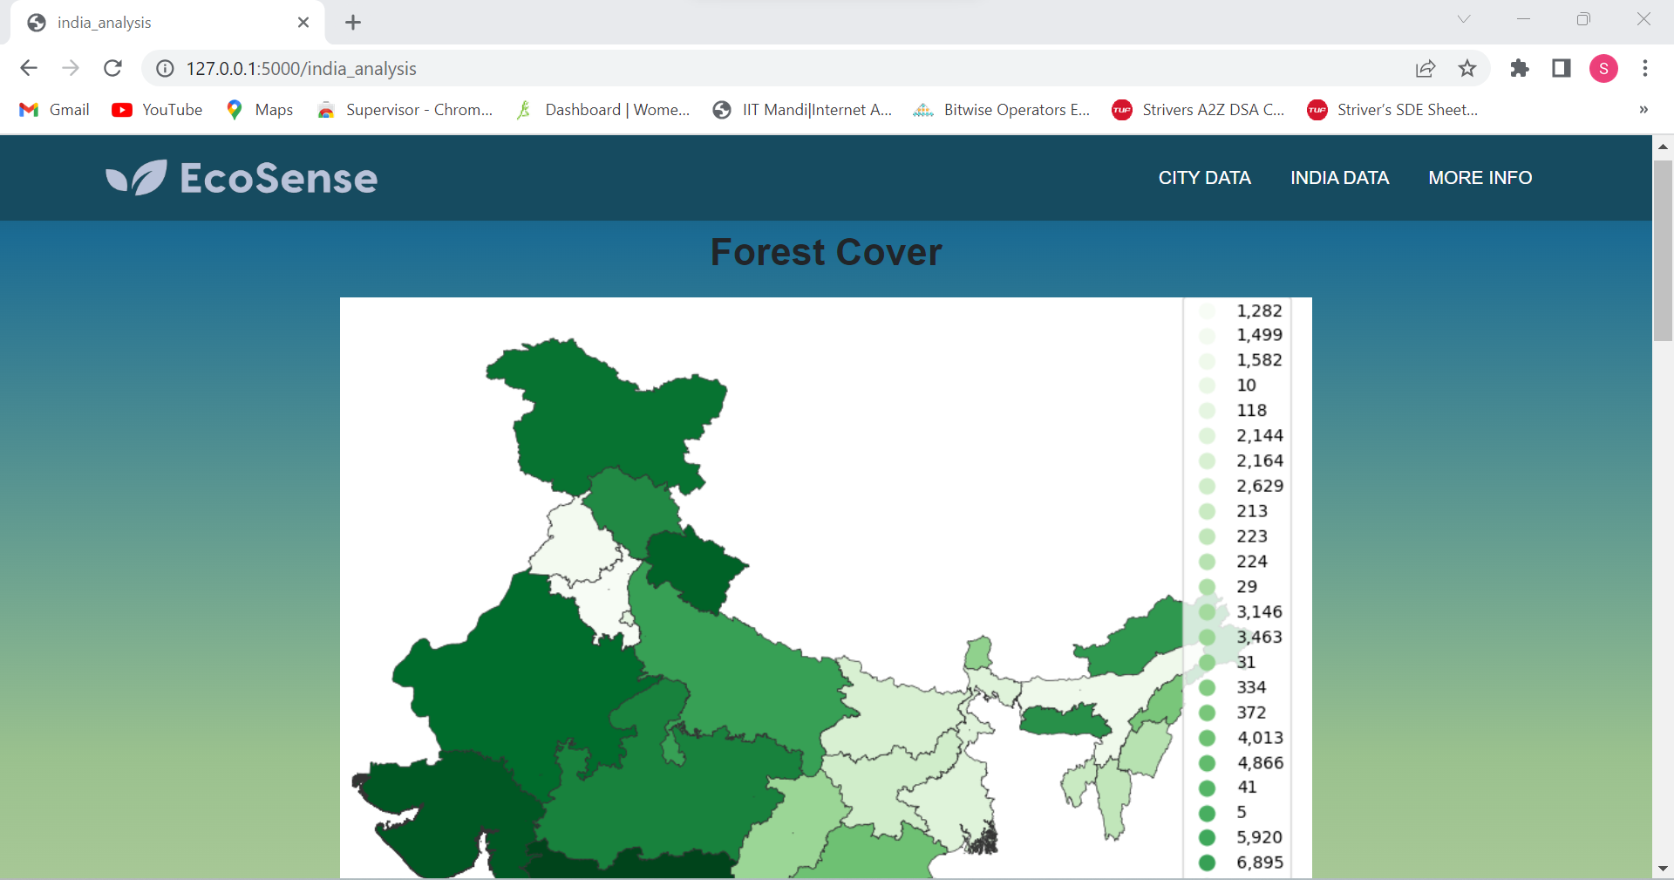Image resolution: width=1674 pixels, height=880 pixels.
Task: Show hidden bookmarks with the overflow chevron
Action: [1643, 110]
